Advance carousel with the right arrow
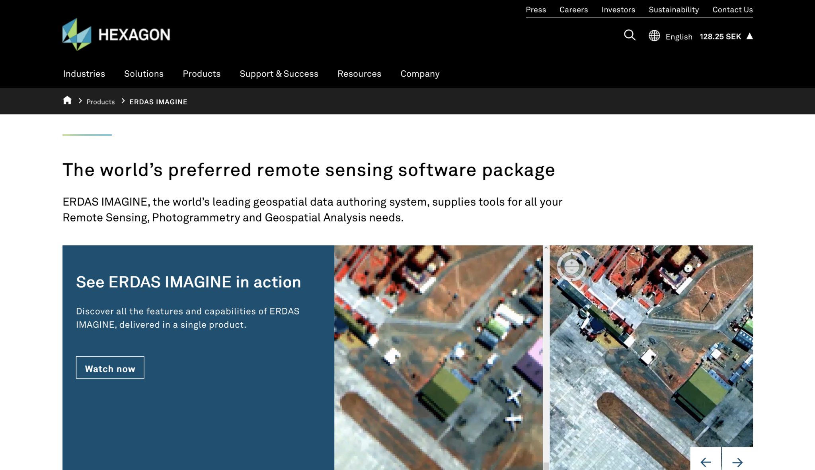The width and height of the screenshot is (815, 470). tap(738, 462)
